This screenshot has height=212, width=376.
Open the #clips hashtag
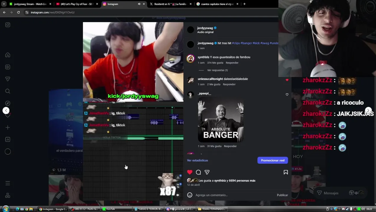[x=236, y=43]
